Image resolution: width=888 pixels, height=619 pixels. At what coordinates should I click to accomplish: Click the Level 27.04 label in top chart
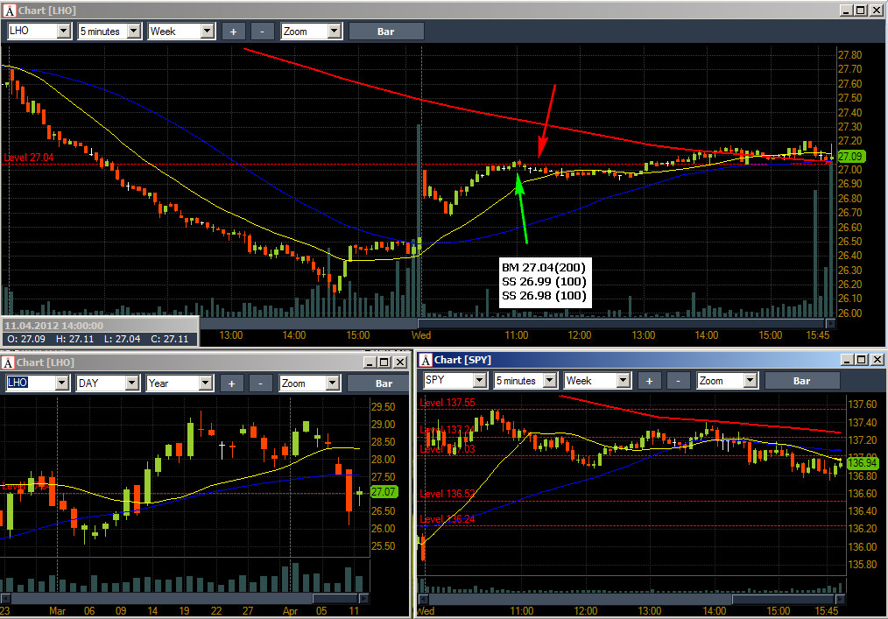pos(29,158)
